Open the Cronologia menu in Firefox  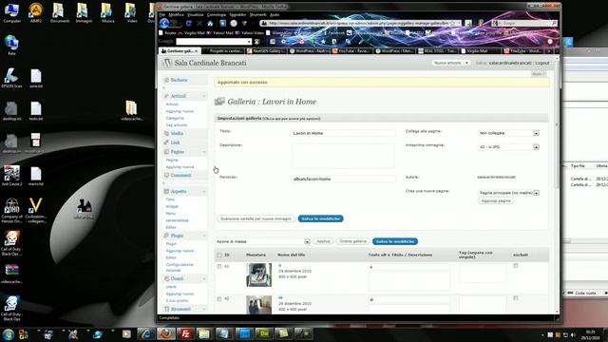point(217,15)
